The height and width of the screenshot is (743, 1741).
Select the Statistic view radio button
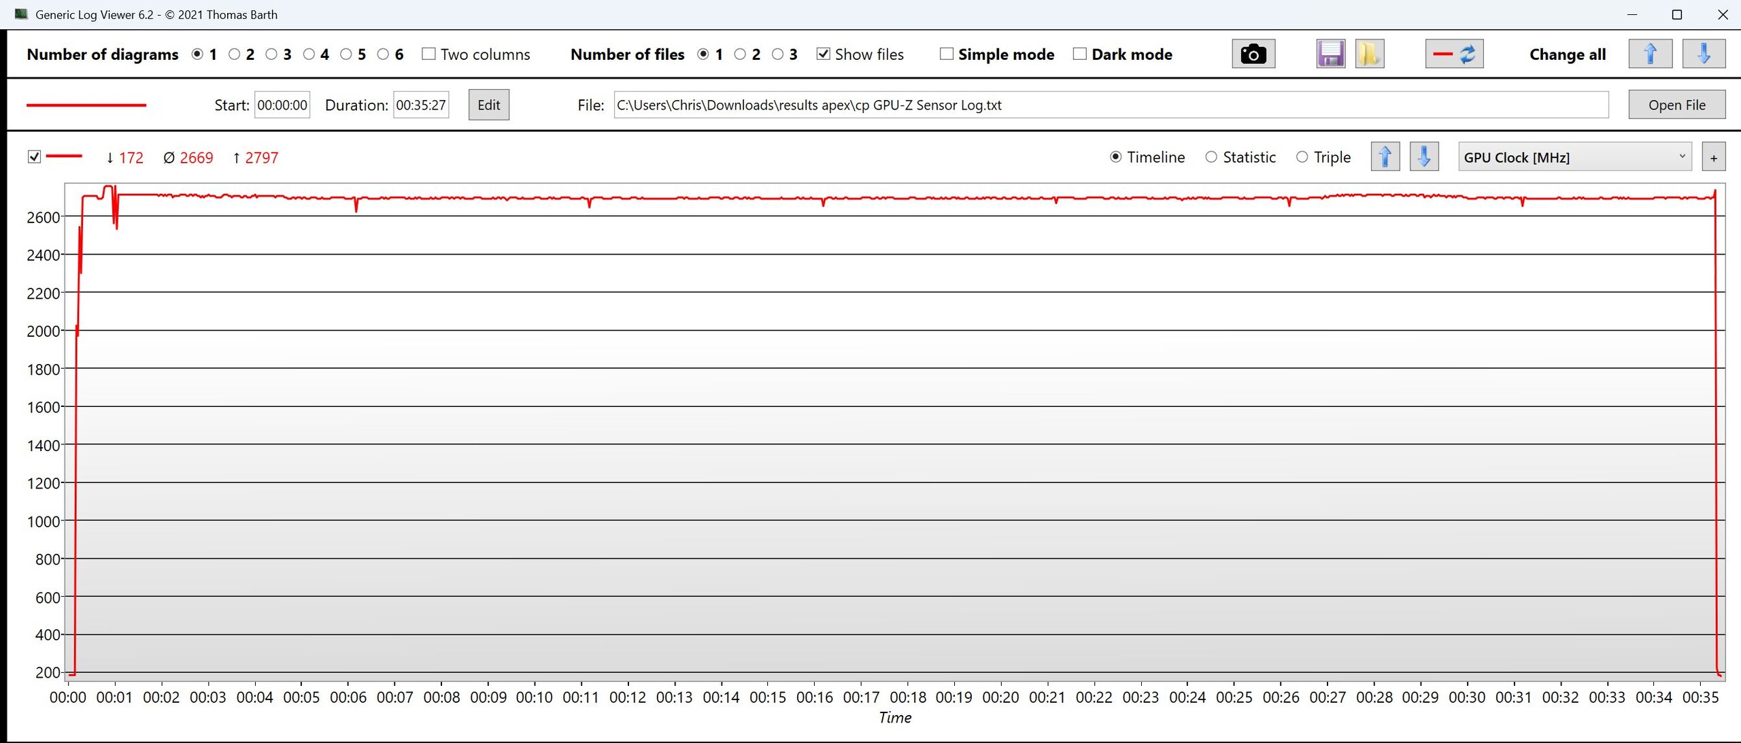[1211, 157]
